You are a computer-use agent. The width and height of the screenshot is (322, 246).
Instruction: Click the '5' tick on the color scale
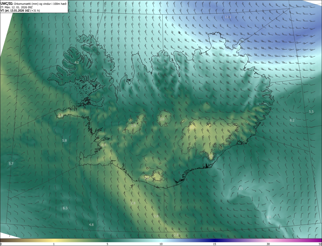tap(107, 244)
